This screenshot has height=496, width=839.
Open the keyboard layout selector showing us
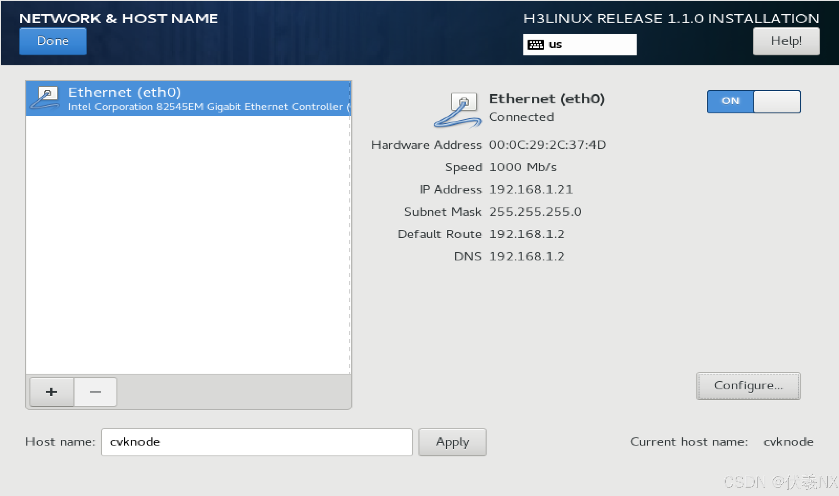click(x=579, y=44)
